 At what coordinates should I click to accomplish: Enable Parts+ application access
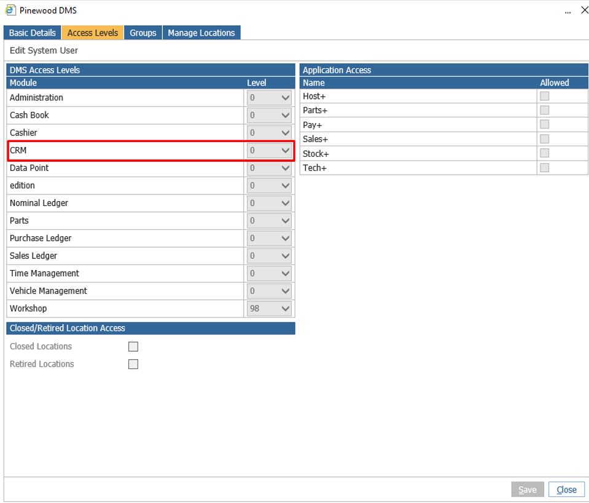point(544,109)
